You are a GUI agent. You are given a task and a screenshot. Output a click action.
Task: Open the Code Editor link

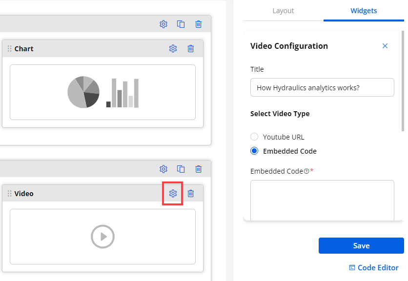(x=374, y=268)
